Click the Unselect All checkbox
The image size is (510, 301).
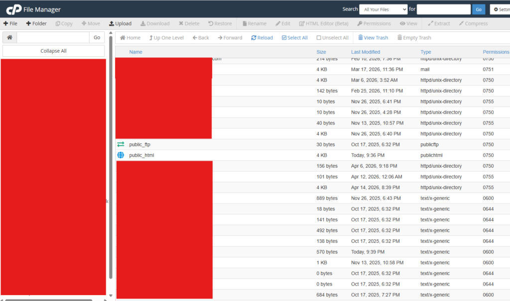click(319, 38)
